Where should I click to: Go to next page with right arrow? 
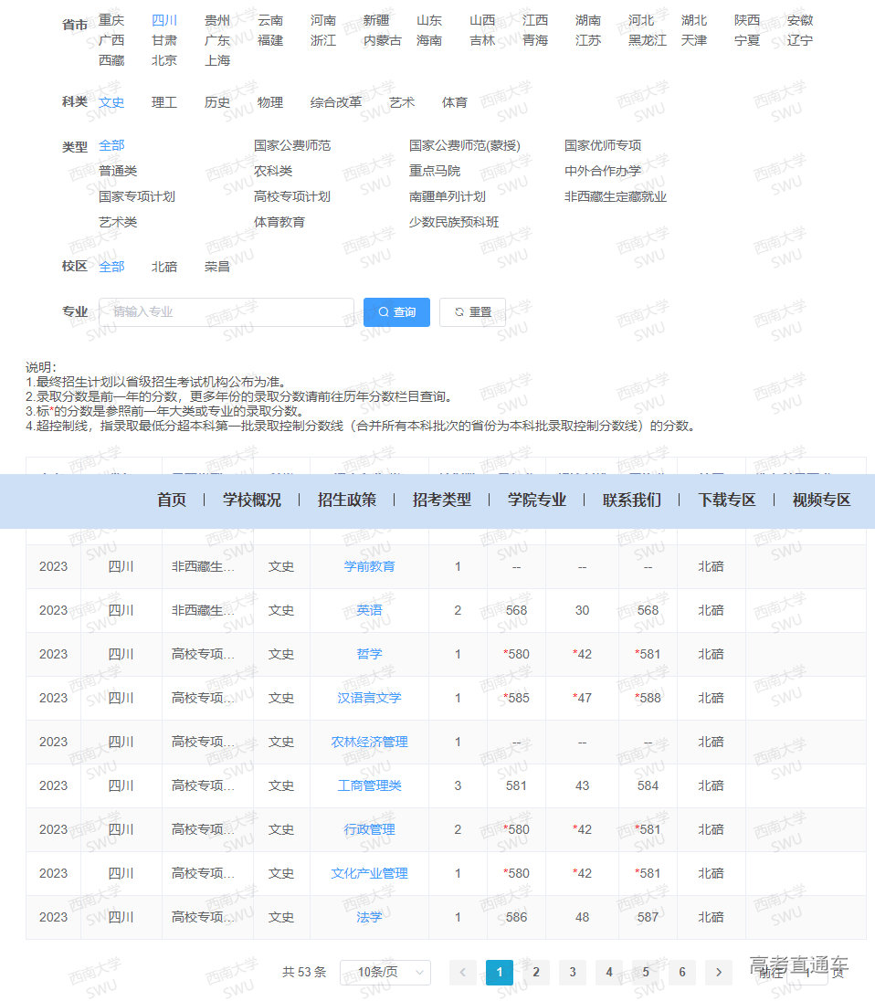719,973
